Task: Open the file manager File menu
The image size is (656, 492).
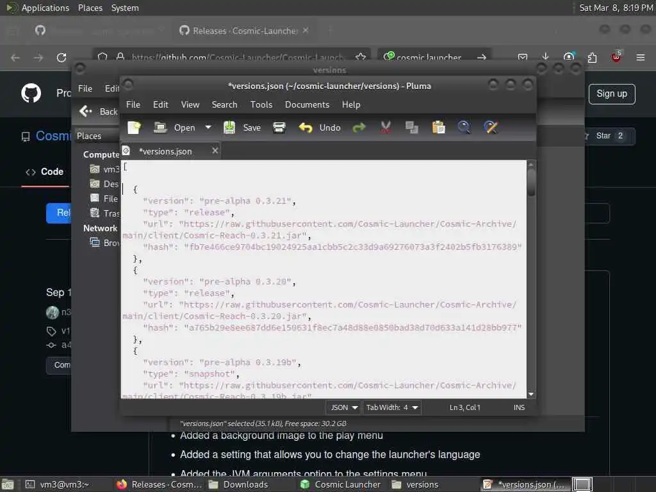Action: 85,88
